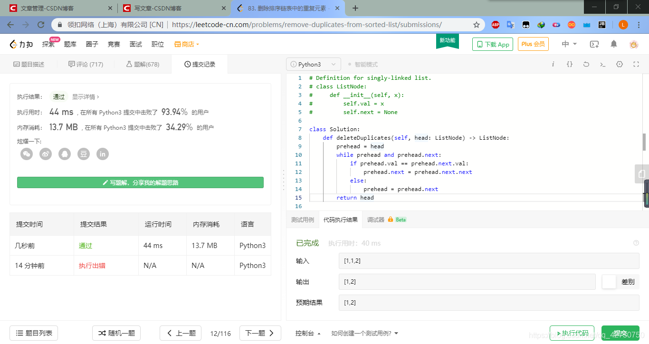Viewport: 649px width, 344px height.
Task: Share result via Weibo icon
Action: click(x=46, y=154)
